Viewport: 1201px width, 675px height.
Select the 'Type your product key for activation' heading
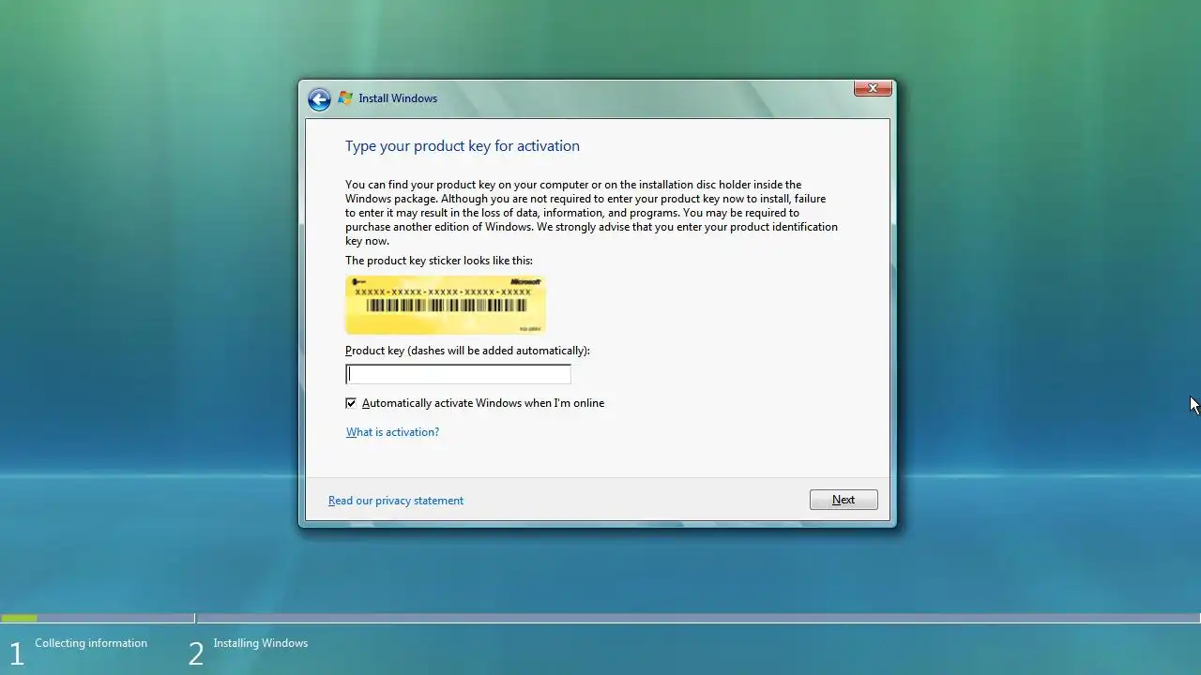pyautogui.click(x=463, y=146)
